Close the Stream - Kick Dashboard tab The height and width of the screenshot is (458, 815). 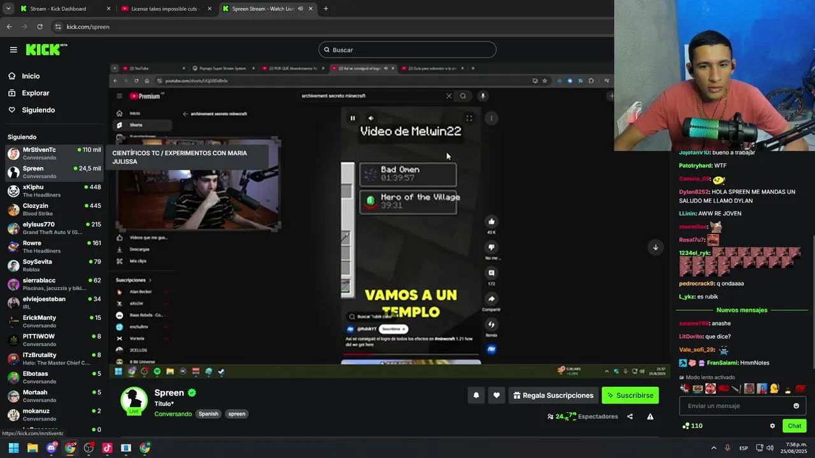pos(108,9)
